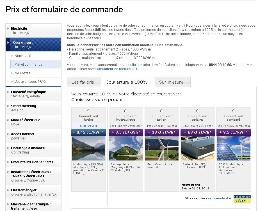Click the wind turbine photo
Screen dimensions: 258x211
tap(162, 148)
